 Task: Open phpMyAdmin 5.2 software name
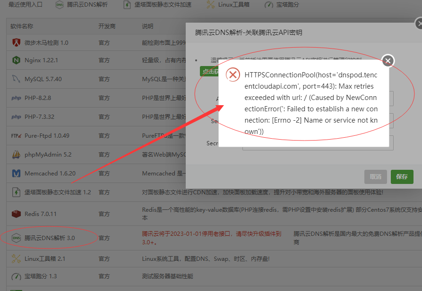click(x=48, y=155)
